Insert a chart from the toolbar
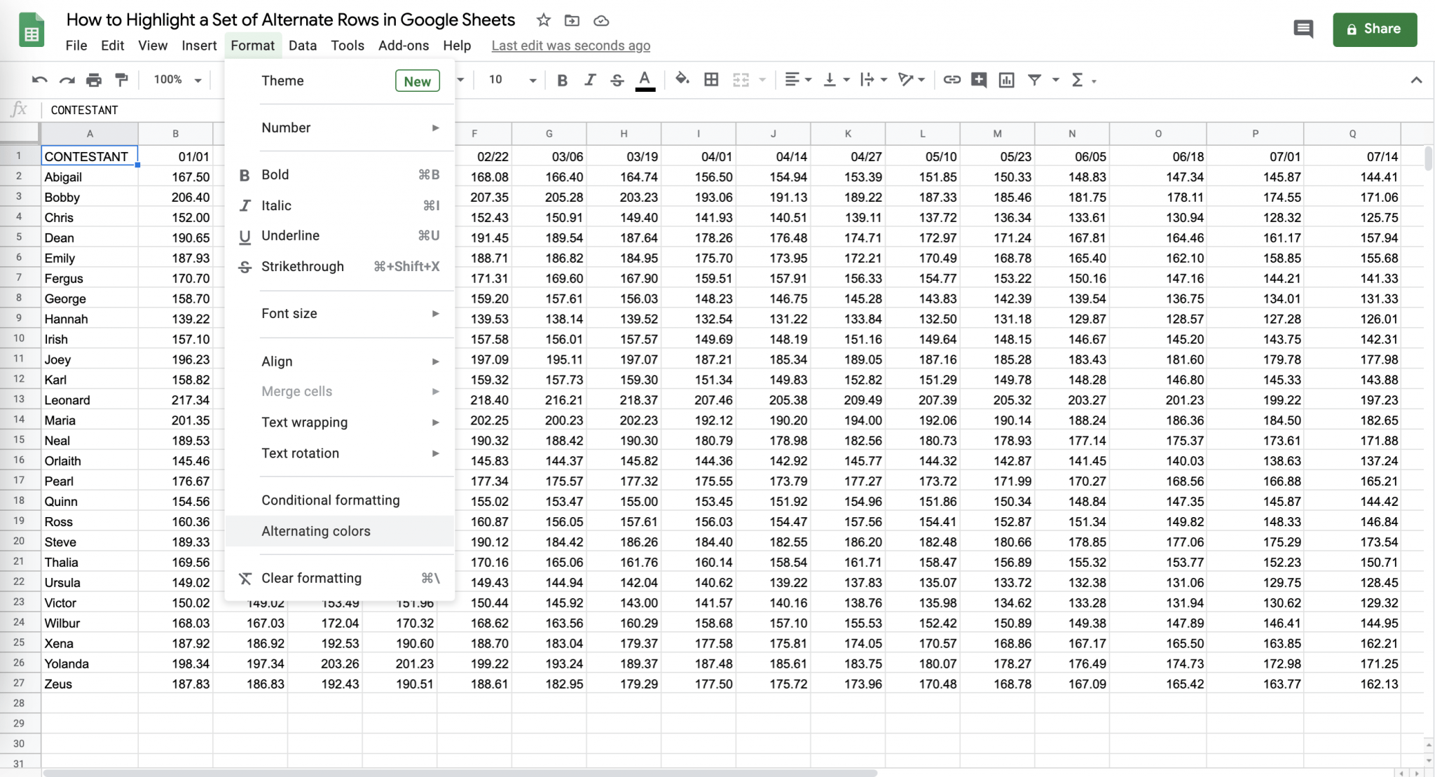 [x=1006, y=79]
